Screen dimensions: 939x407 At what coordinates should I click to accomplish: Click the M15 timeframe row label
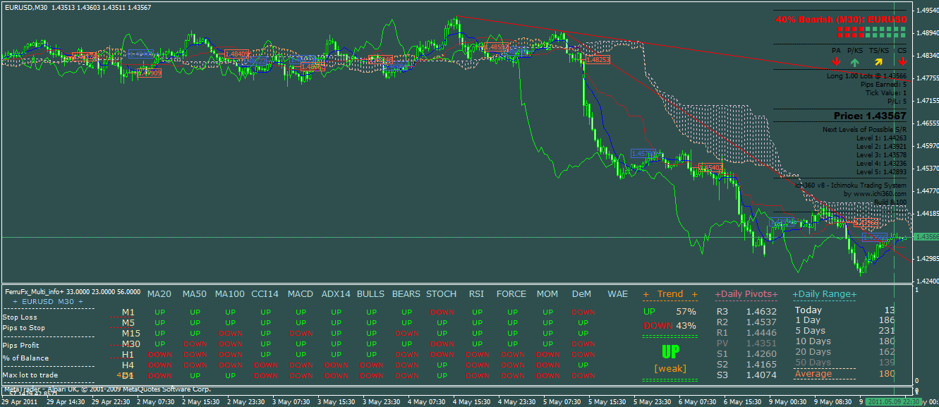click(x=131, y=333)
